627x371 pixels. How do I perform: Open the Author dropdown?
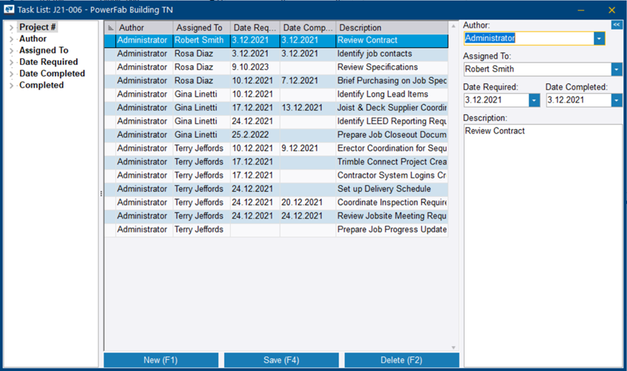pyautogui.click(x=599, y=38)
